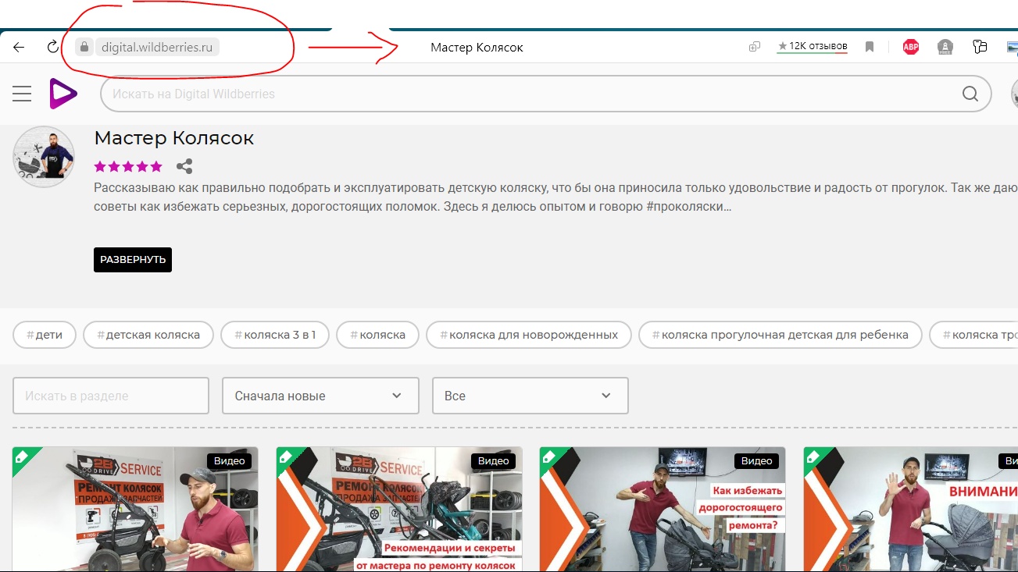The height and width of the screenshot is (572, 1018).
Task: Click Видео label on Рекомендации и секреты thumbnail
Action: (494, 461)
